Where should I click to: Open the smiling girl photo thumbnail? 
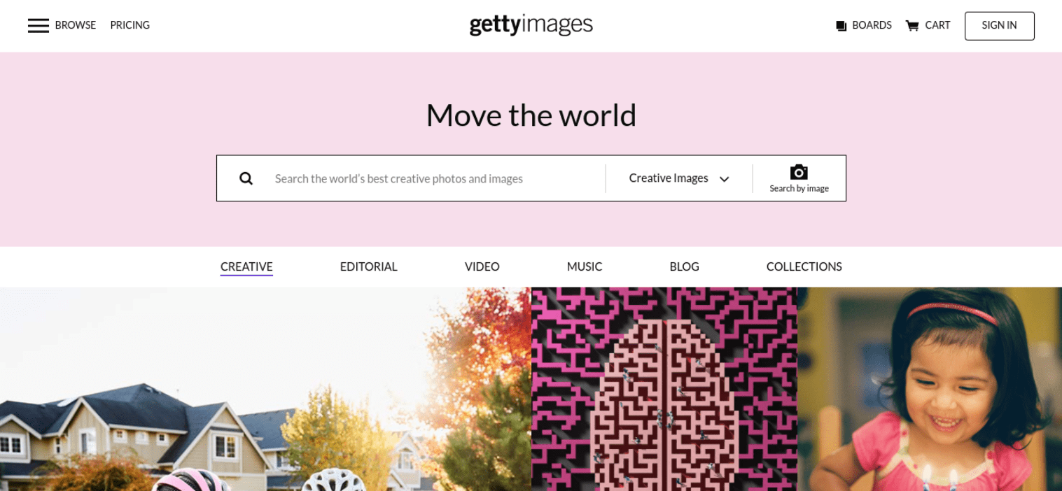coord(930,389)
